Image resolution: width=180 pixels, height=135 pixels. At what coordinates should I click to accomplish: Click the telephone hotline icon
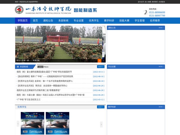pos(145,12)
